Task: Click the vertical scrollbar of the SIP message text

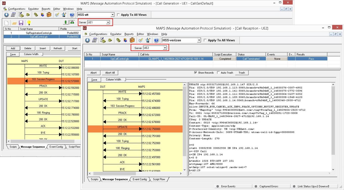Action: click(x=333, y=127)
